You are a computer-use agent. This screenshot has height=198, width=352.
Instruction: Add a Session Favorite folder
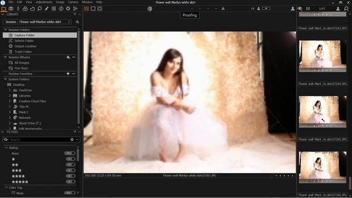coord(68,74)
